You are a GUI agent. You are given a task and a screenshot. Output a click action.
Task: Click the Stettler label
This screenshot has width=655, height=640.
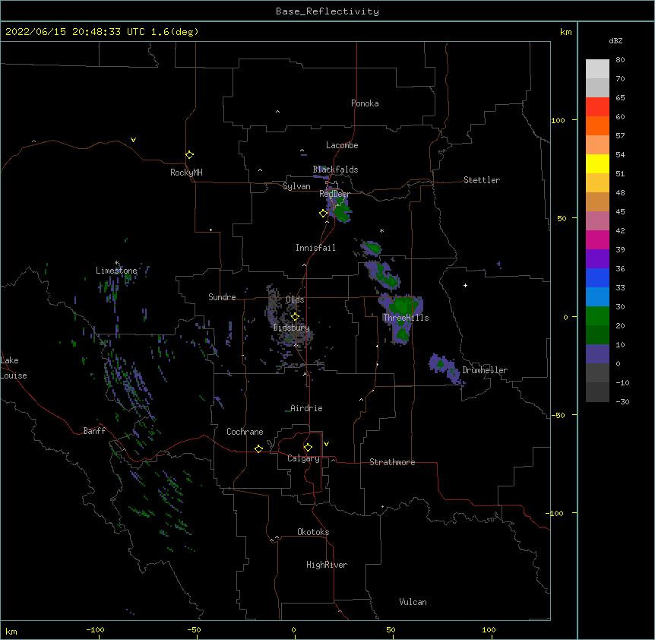click(482, 180)
